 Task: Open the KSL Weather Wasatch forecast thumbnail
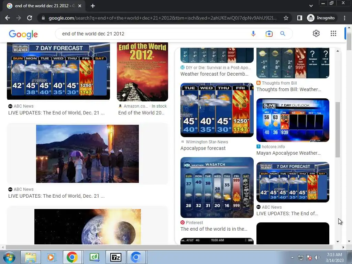click(x=217, y=187)
